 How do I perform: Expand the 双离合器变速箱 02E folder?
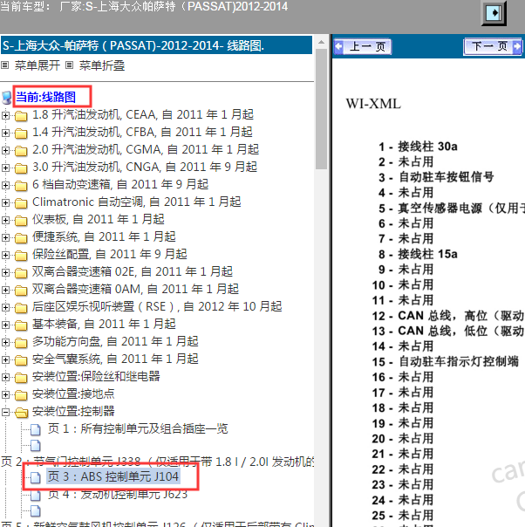tap(5, 272)
